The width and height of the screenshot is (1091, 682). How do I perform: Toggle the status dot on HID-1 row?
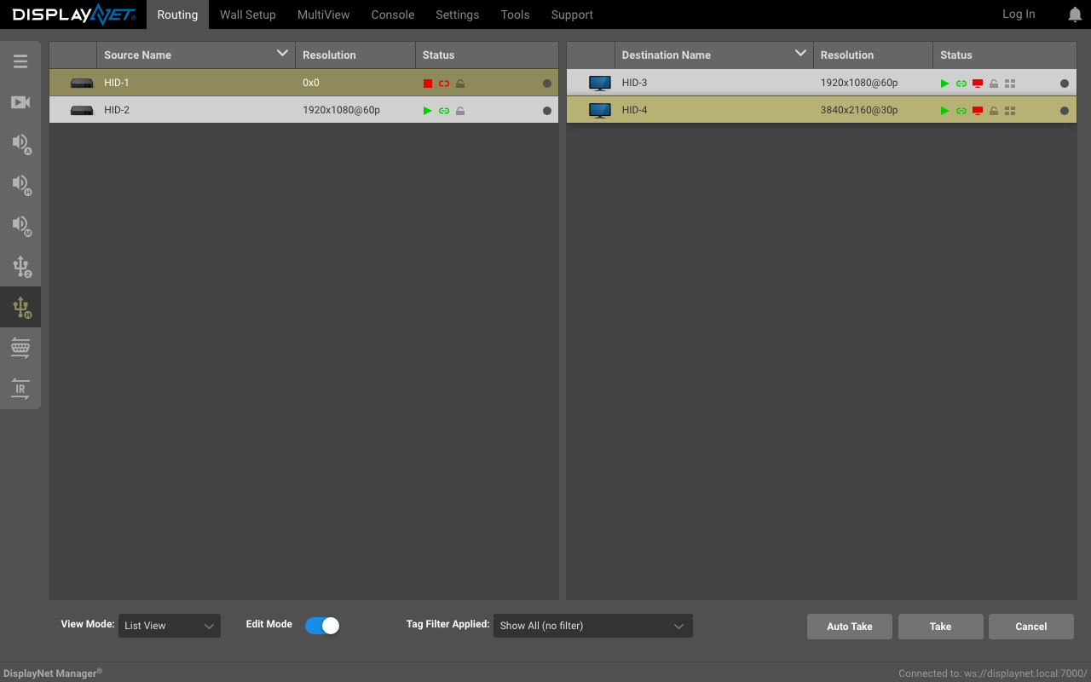click(x=547, y=84)
